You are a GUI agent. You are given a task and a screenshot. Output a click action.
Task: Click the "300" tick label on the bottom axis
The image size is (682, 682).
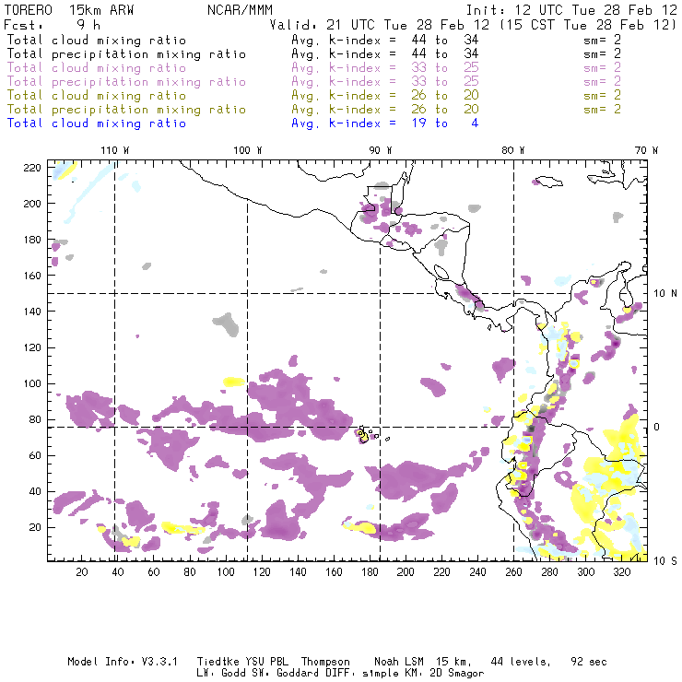click(x=585, y=572)
